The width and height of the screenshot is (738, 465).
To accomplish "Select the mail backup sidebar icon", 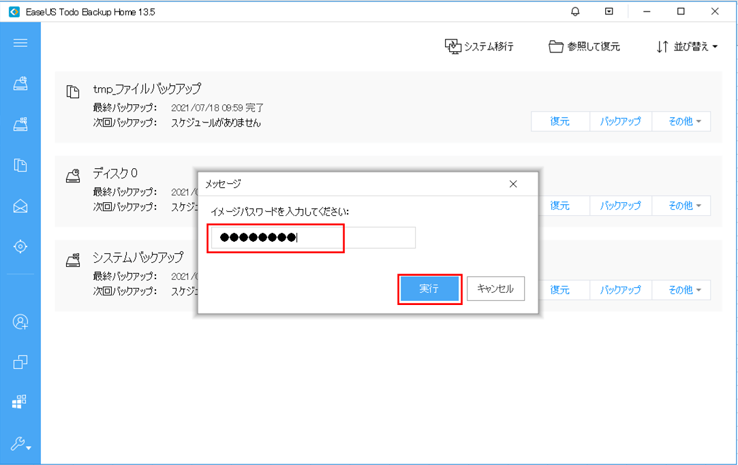I will [20, 206].
